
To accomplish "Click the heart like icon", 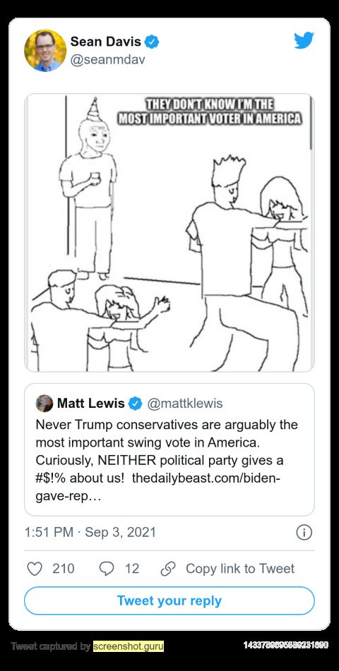I will pos(35,569).
